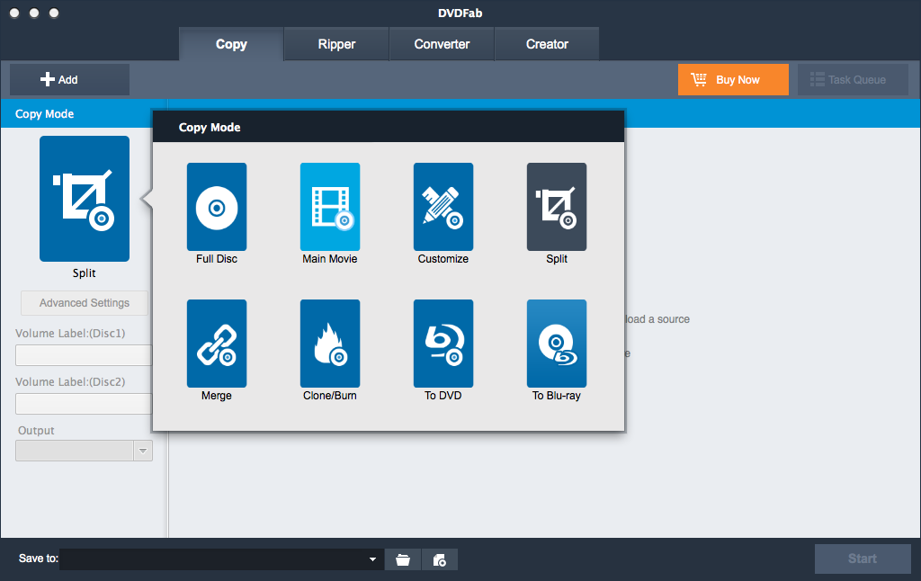Pick the Customize copy mode icon
Viewport: 921px width, 581px height.
[x=443, y=207]
